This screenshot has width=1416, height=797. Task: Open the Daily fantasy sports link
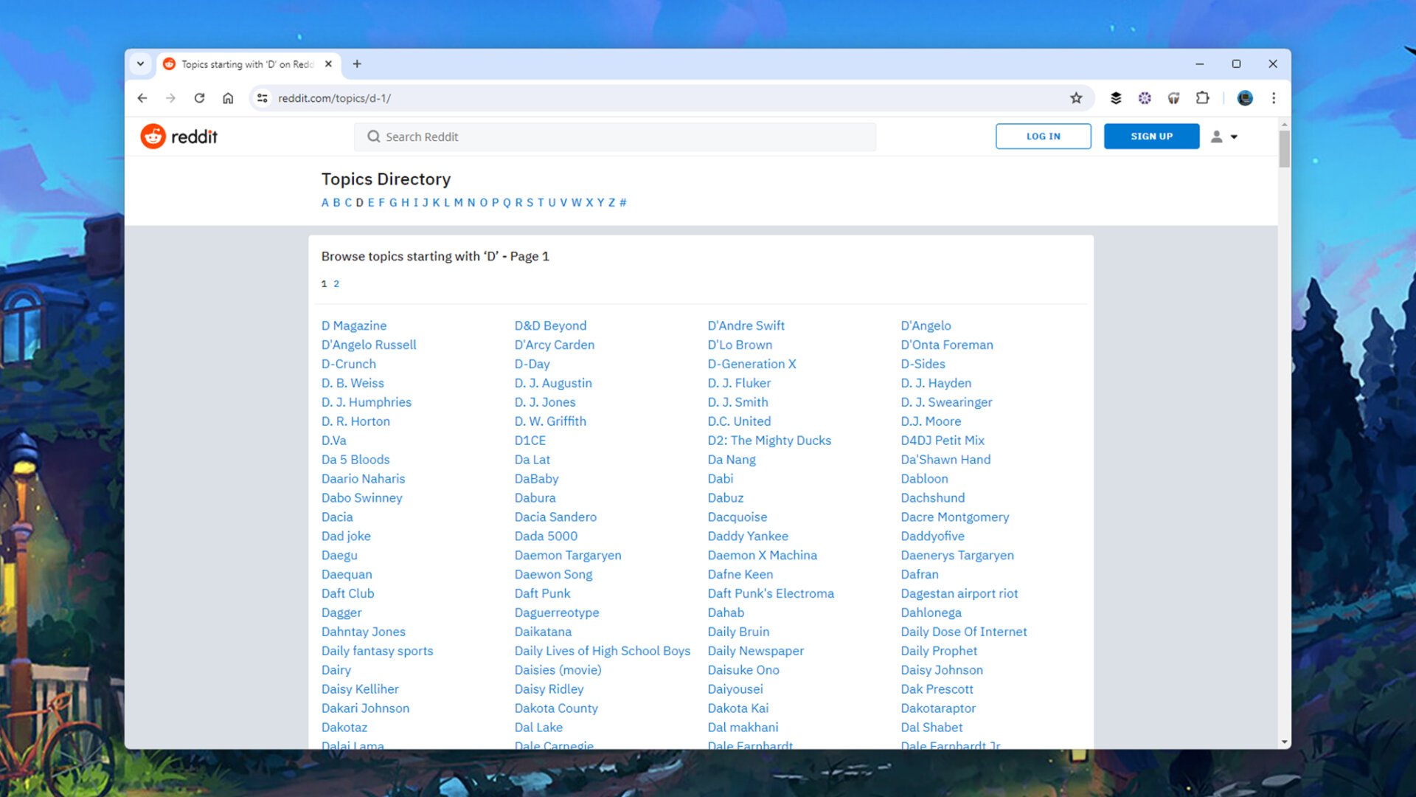pyautogui.click(x=377, y=650)
